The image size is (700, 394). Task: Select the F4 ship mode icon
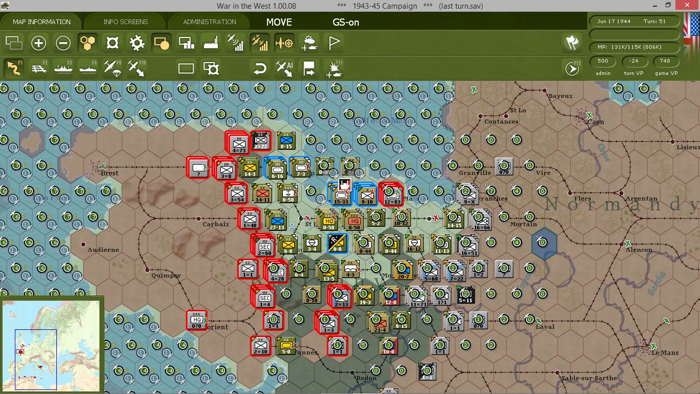[x=88, y=68]
